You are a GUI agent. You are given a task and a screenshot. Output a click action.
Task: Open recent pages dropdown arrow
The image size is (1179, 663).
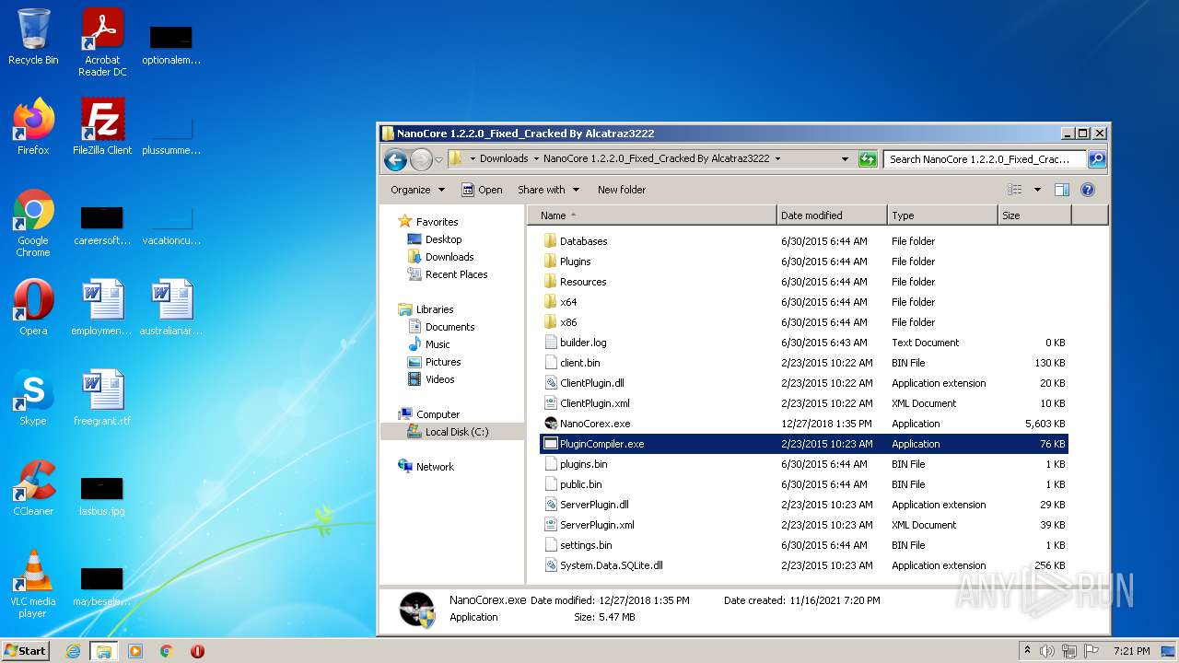(x=438, y=159)
